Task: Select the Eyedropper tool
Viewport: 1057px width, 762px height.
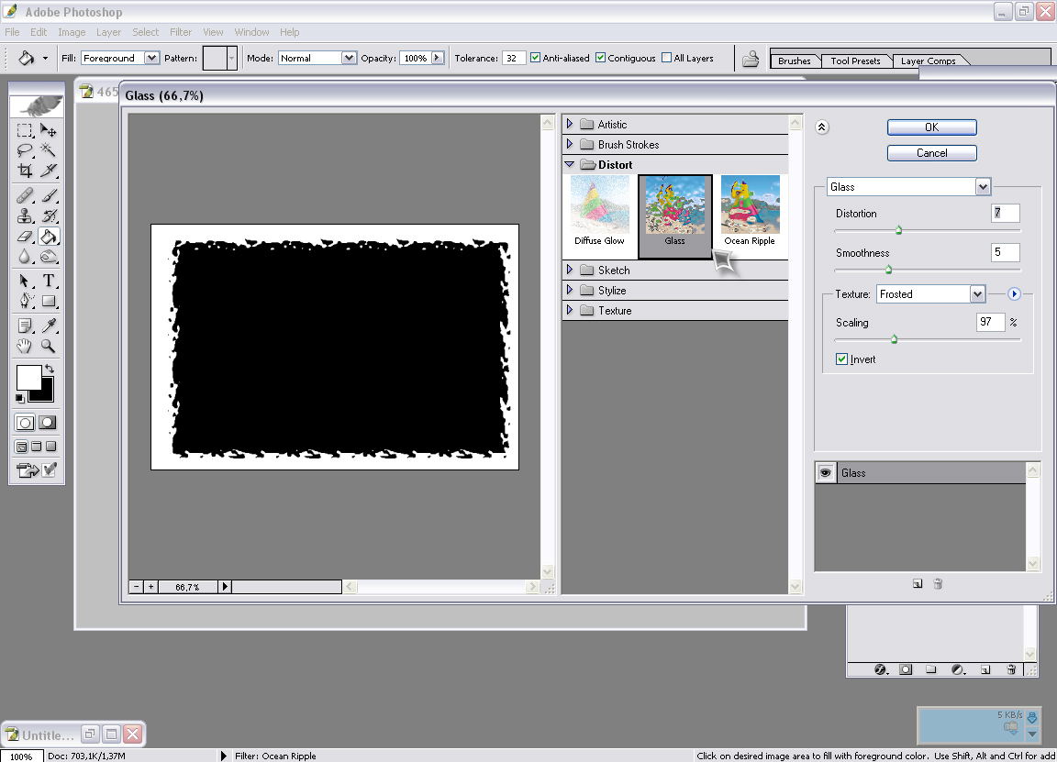Action: pos(49,326)
